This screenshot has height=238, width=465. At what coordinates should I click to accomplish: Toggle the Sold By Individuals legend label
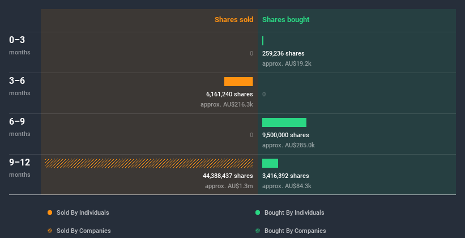pyautogui.click(x=83, y=212)
